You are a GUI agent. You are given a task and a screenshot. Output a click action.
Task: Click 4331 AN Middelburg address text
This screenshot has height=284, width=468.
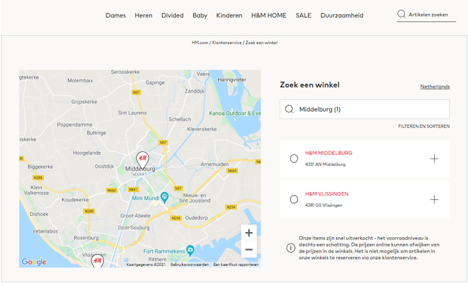pyautogui.click(x=325, y=165)
